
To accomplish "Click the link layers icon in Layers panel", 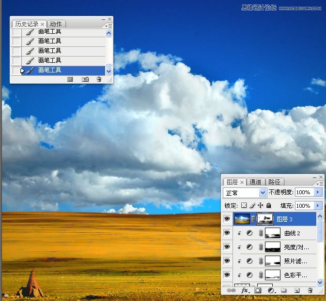I will [x=231, y=290].
